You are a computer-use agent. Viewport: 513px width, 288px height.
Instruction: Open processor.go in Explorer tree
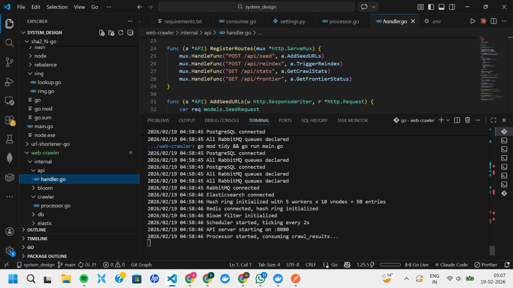(x=56, y=206)
